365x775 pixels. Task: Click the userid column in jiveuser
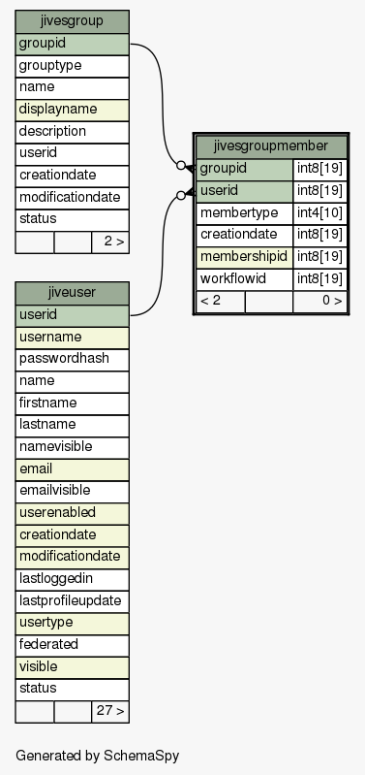(x=72, y=315)
